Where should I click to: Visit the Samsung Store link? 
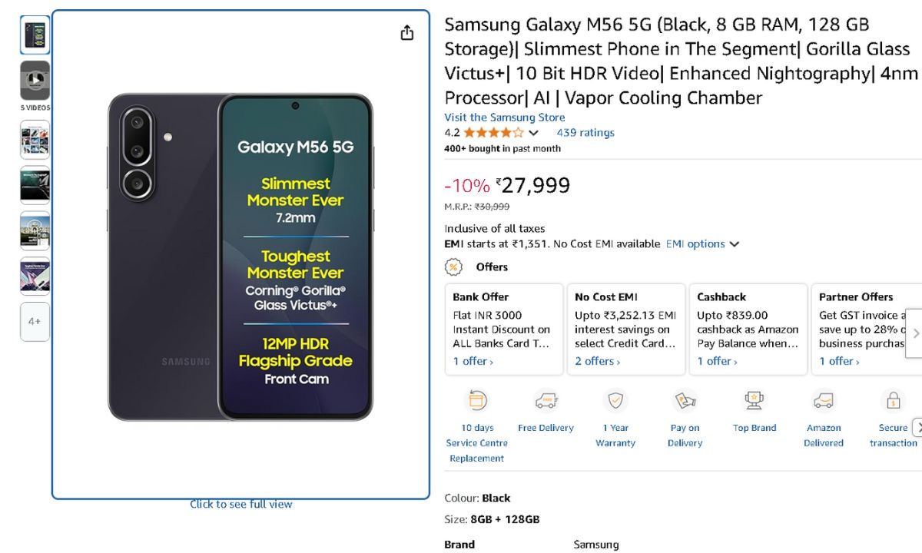pyautogui.click(x=504, y=118)
